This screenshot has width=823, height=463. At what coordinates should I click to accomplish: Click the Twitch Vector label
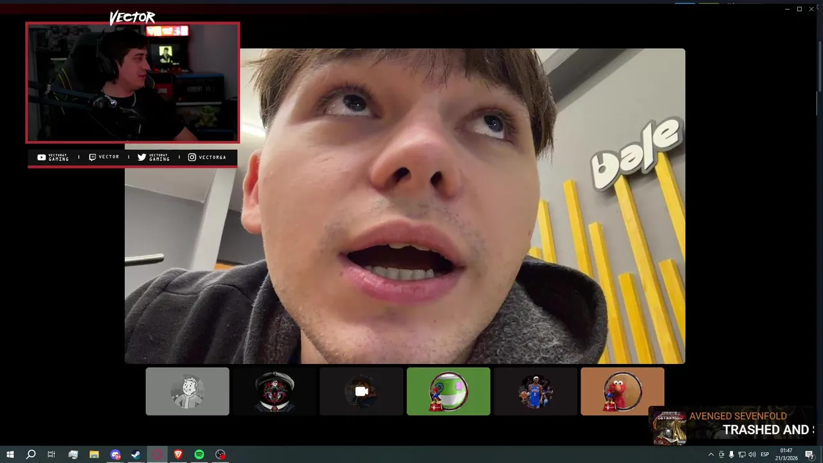[104, 157]
